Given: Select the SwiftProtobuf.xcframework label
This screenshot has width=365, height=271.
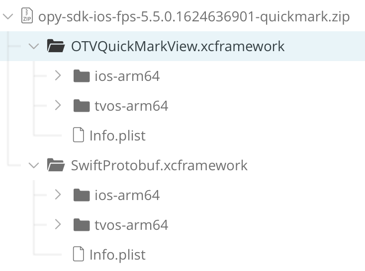Looking at the screenshot, I should pyautogui.click(x=159, y=165).
